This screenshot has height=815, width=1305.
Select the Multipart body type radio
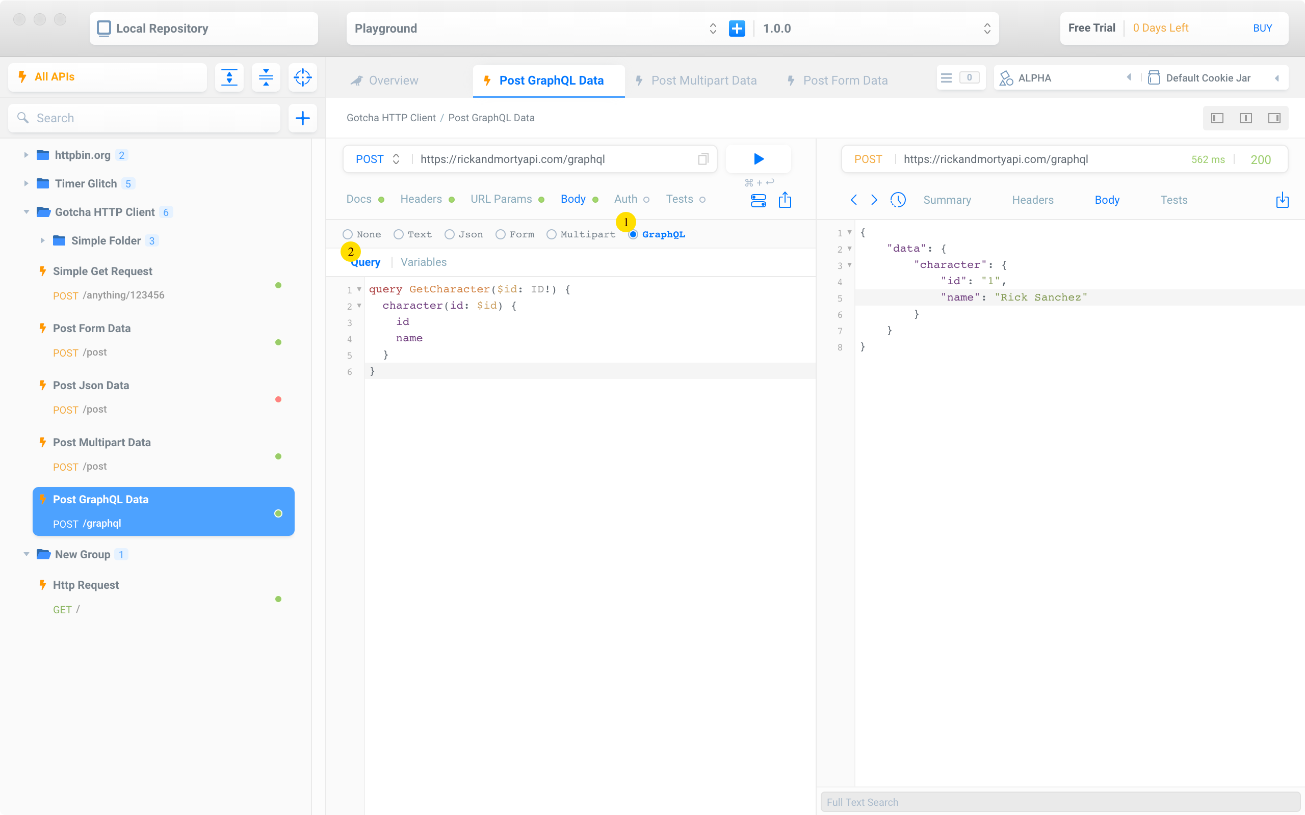551,234
